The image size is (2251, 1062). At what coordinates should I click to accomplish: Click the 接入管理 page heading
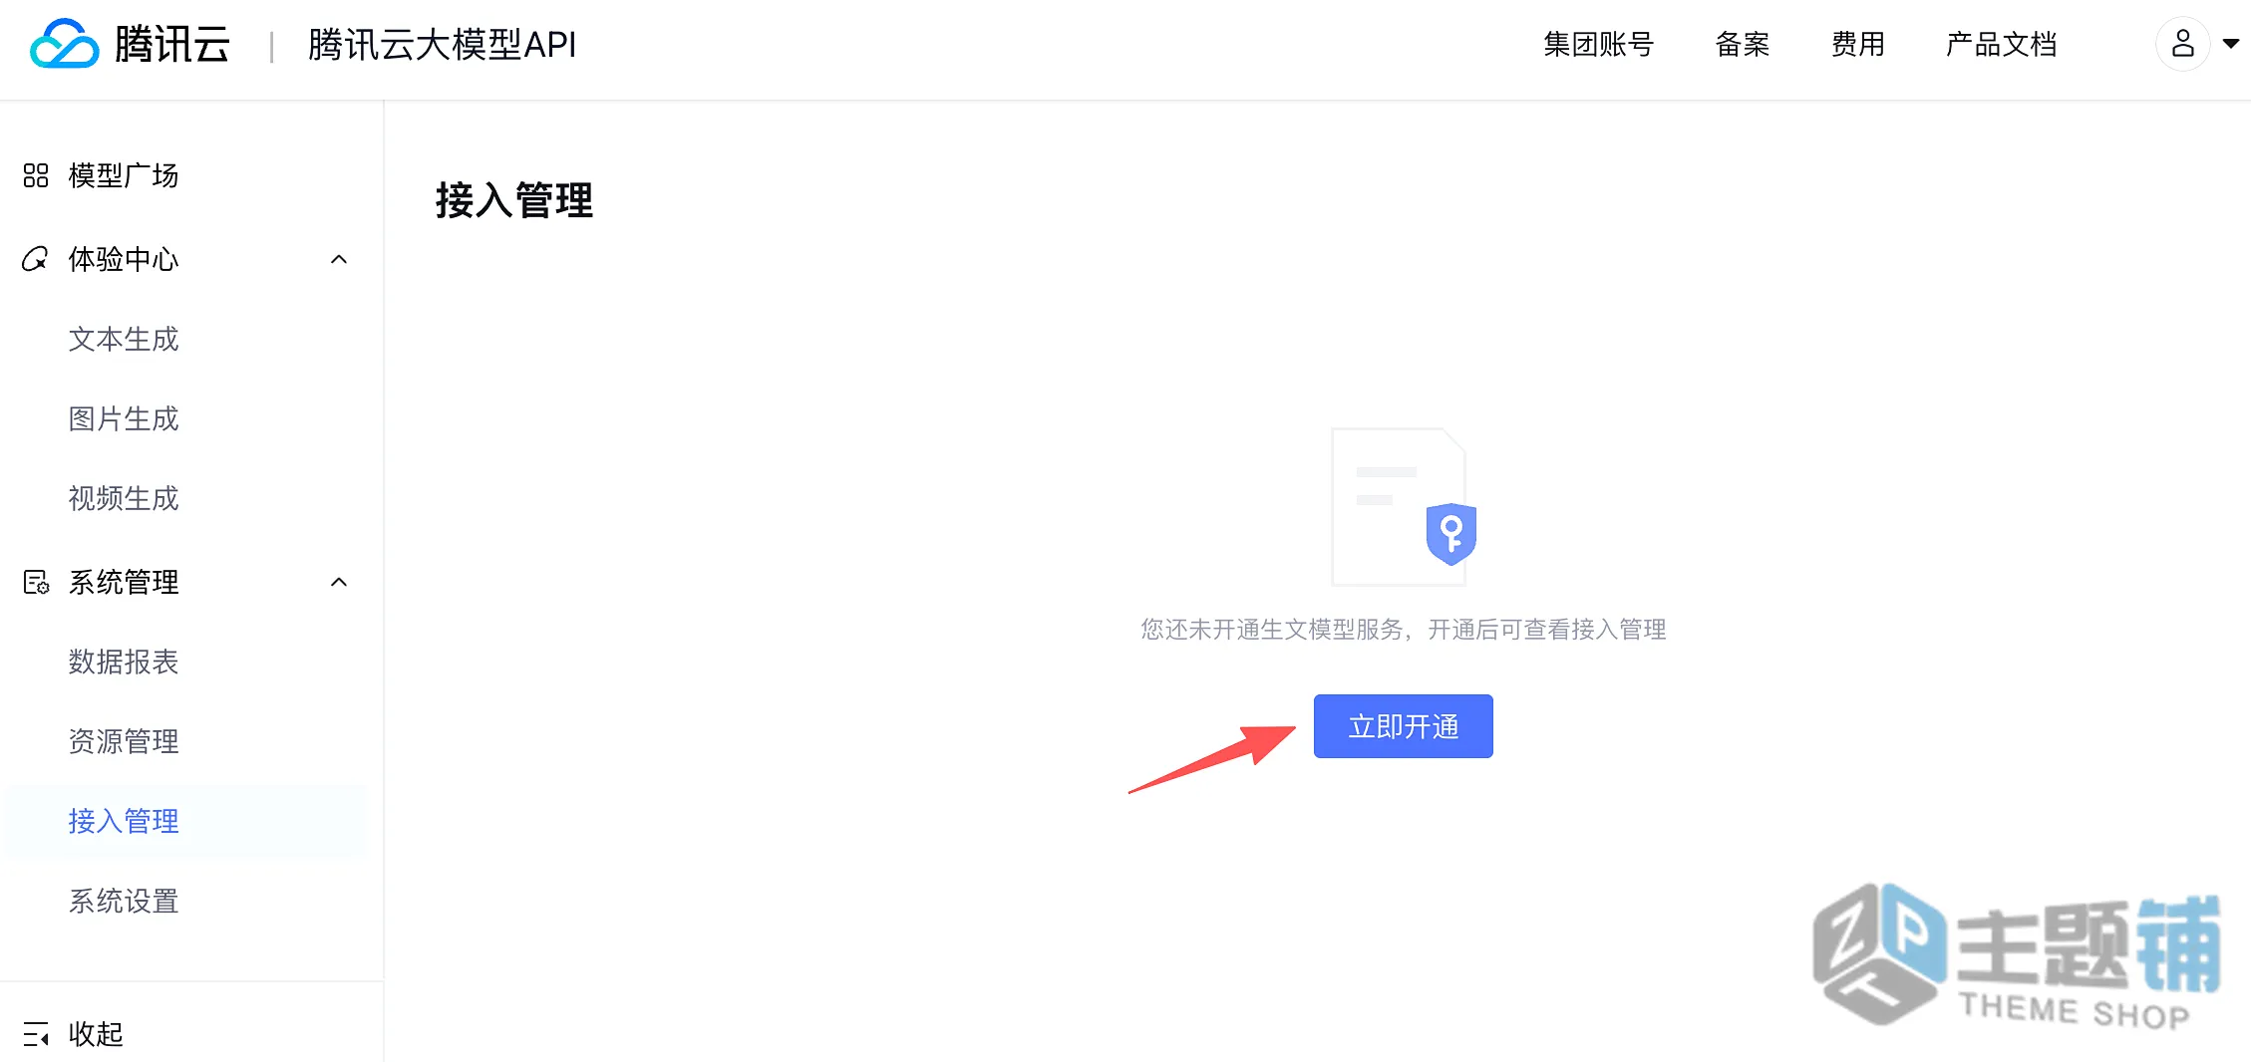coord(514,200)
